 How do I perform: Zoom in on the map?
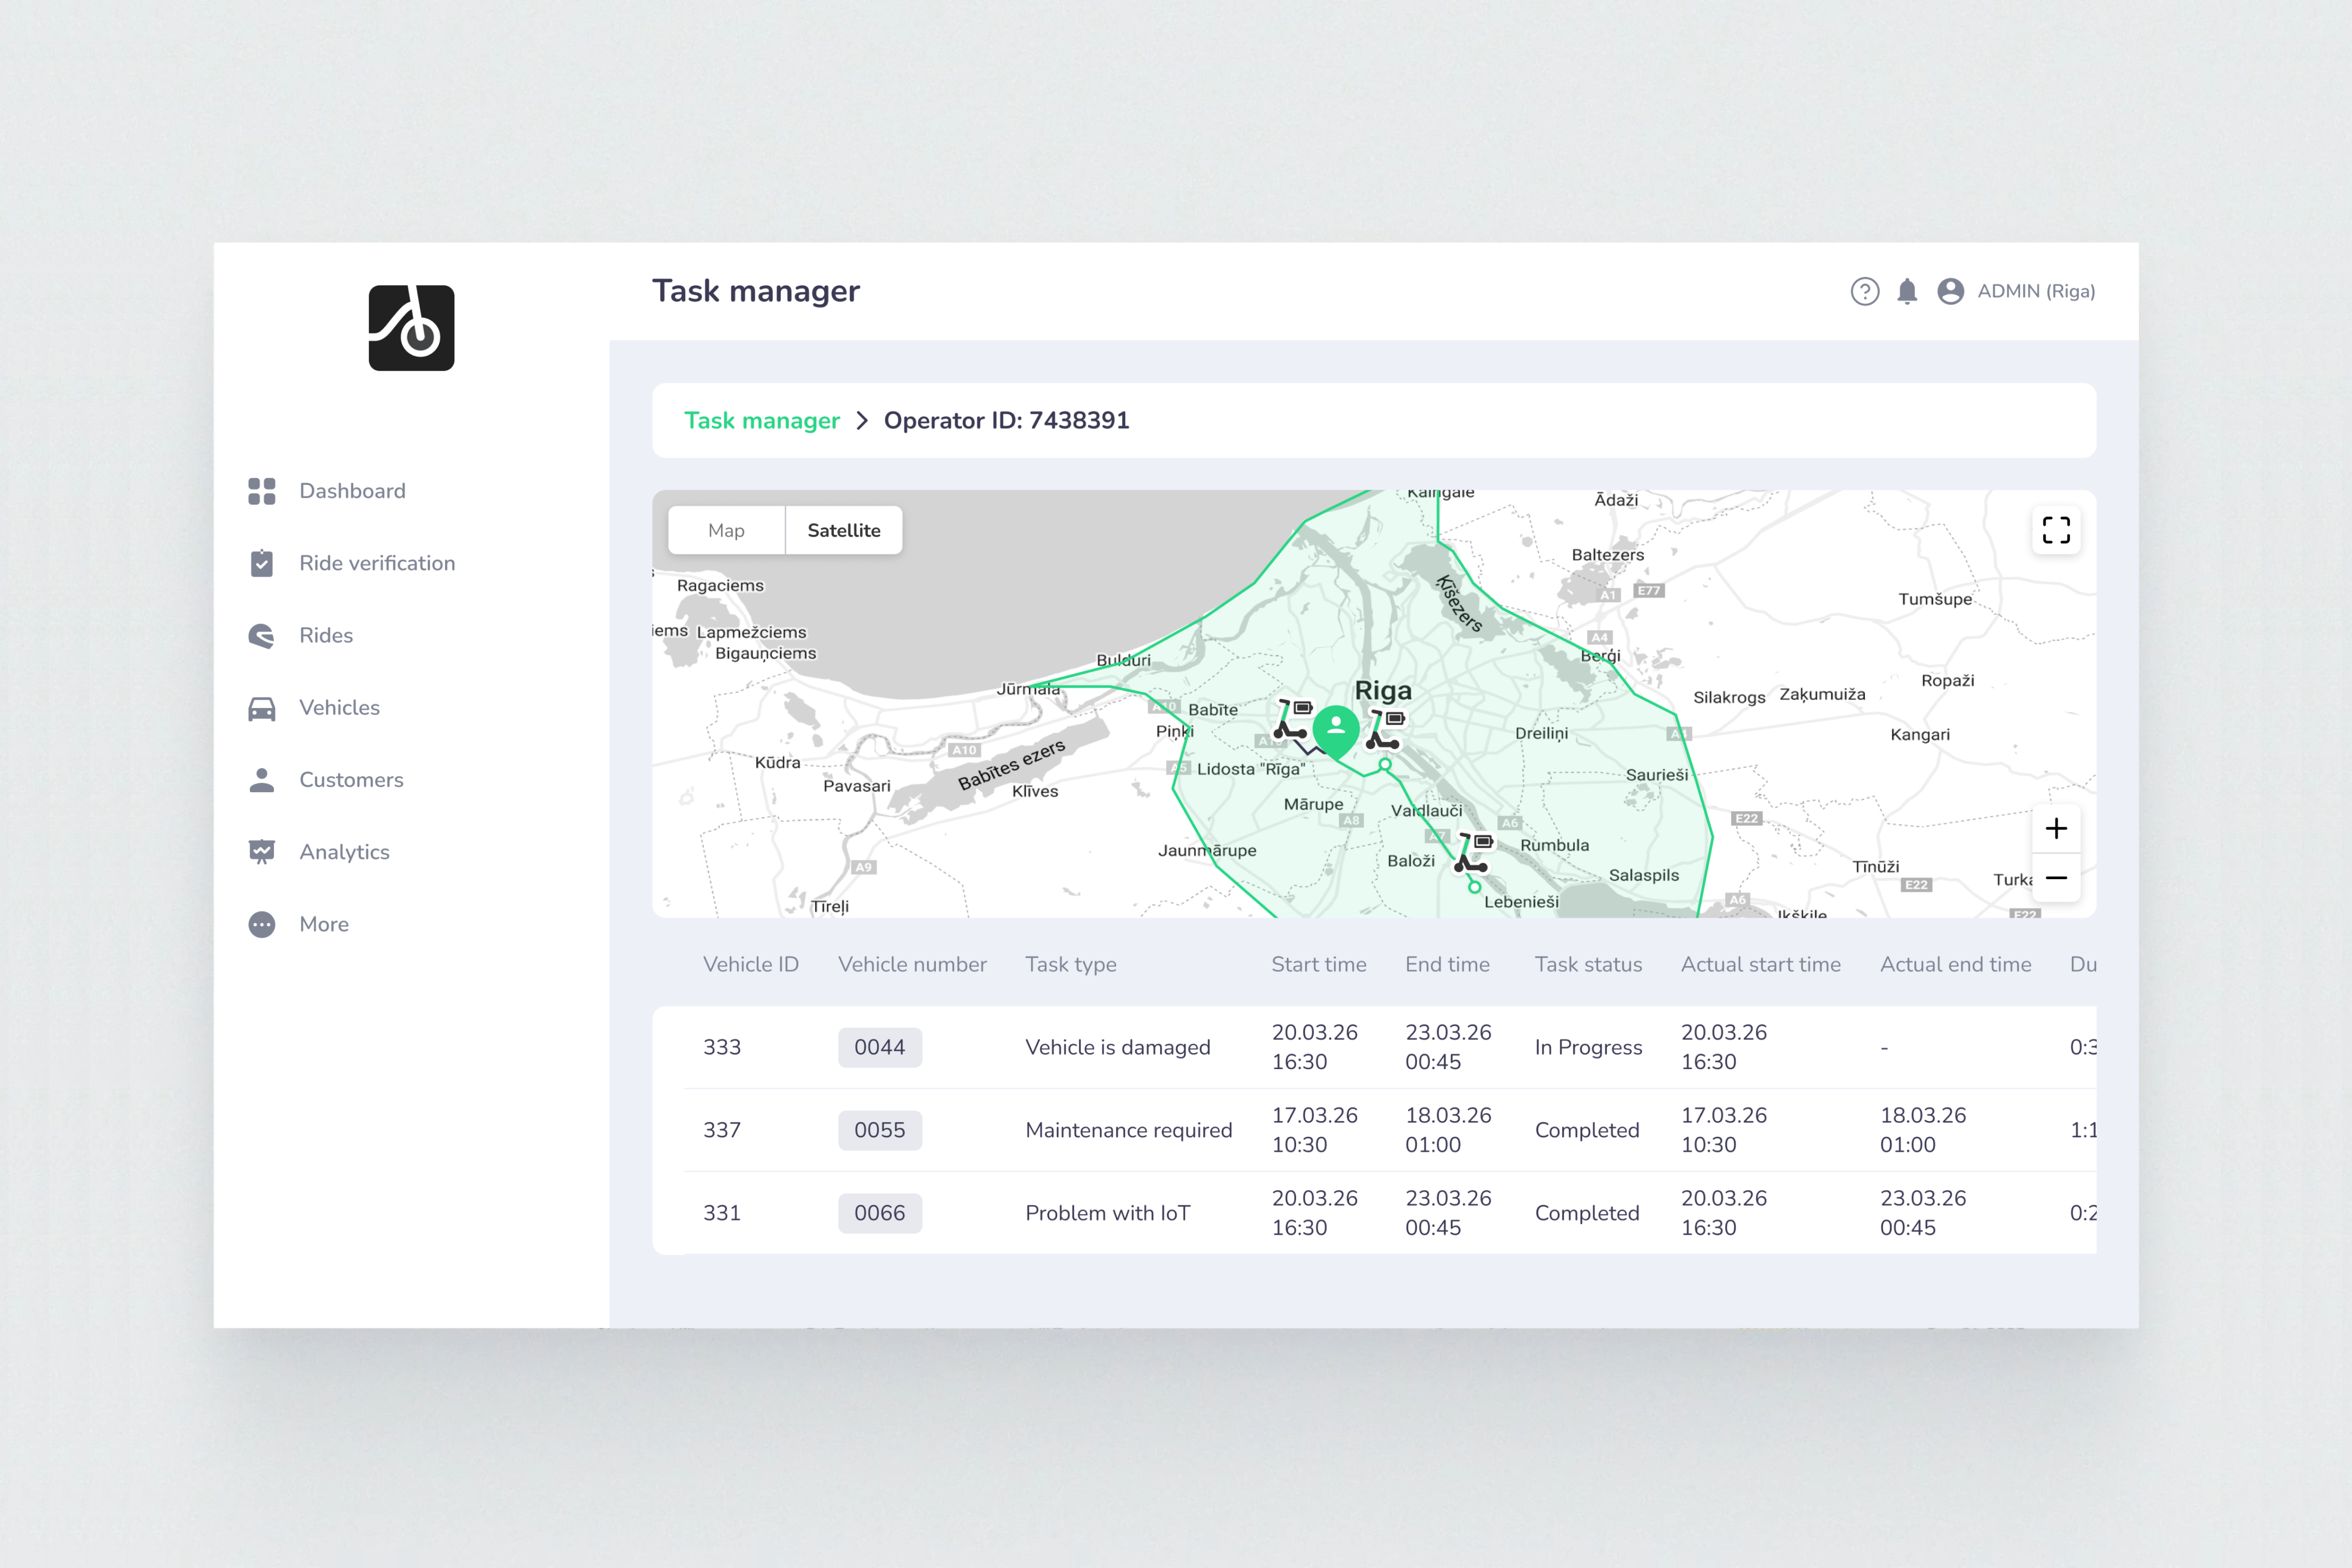click(2056, 829)
